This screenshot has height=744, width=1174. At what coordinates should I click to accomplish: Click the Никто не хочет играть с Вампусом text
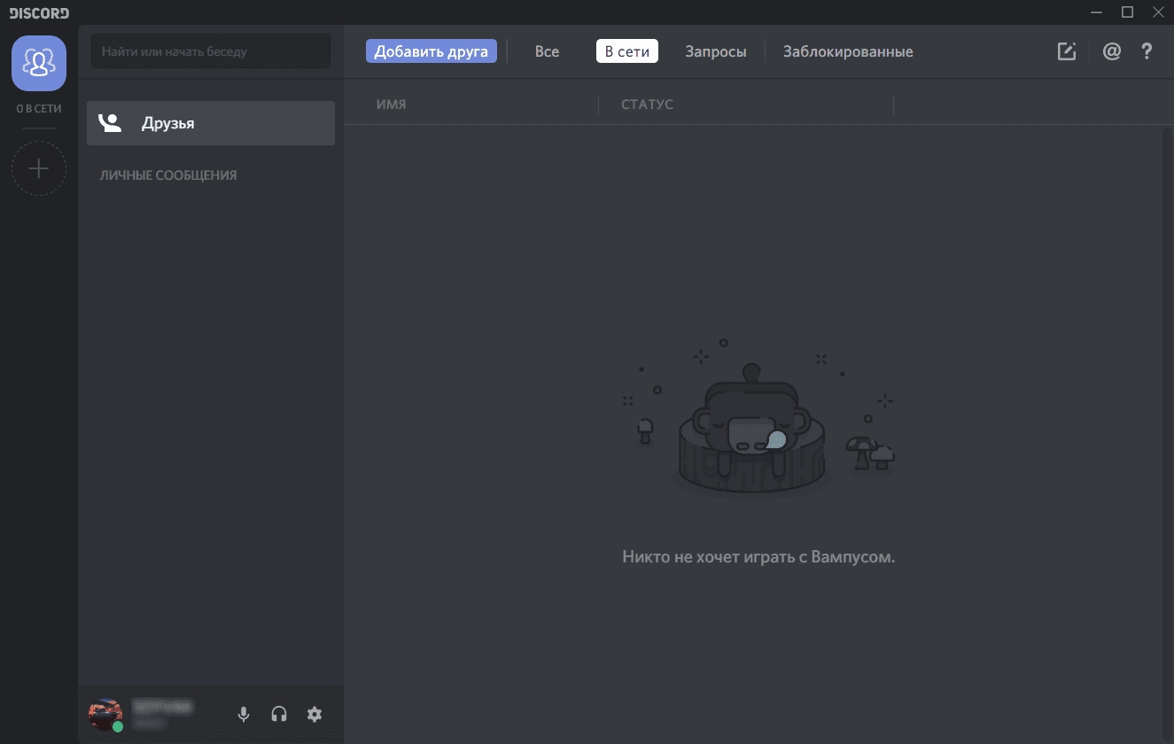click(759, 557)
